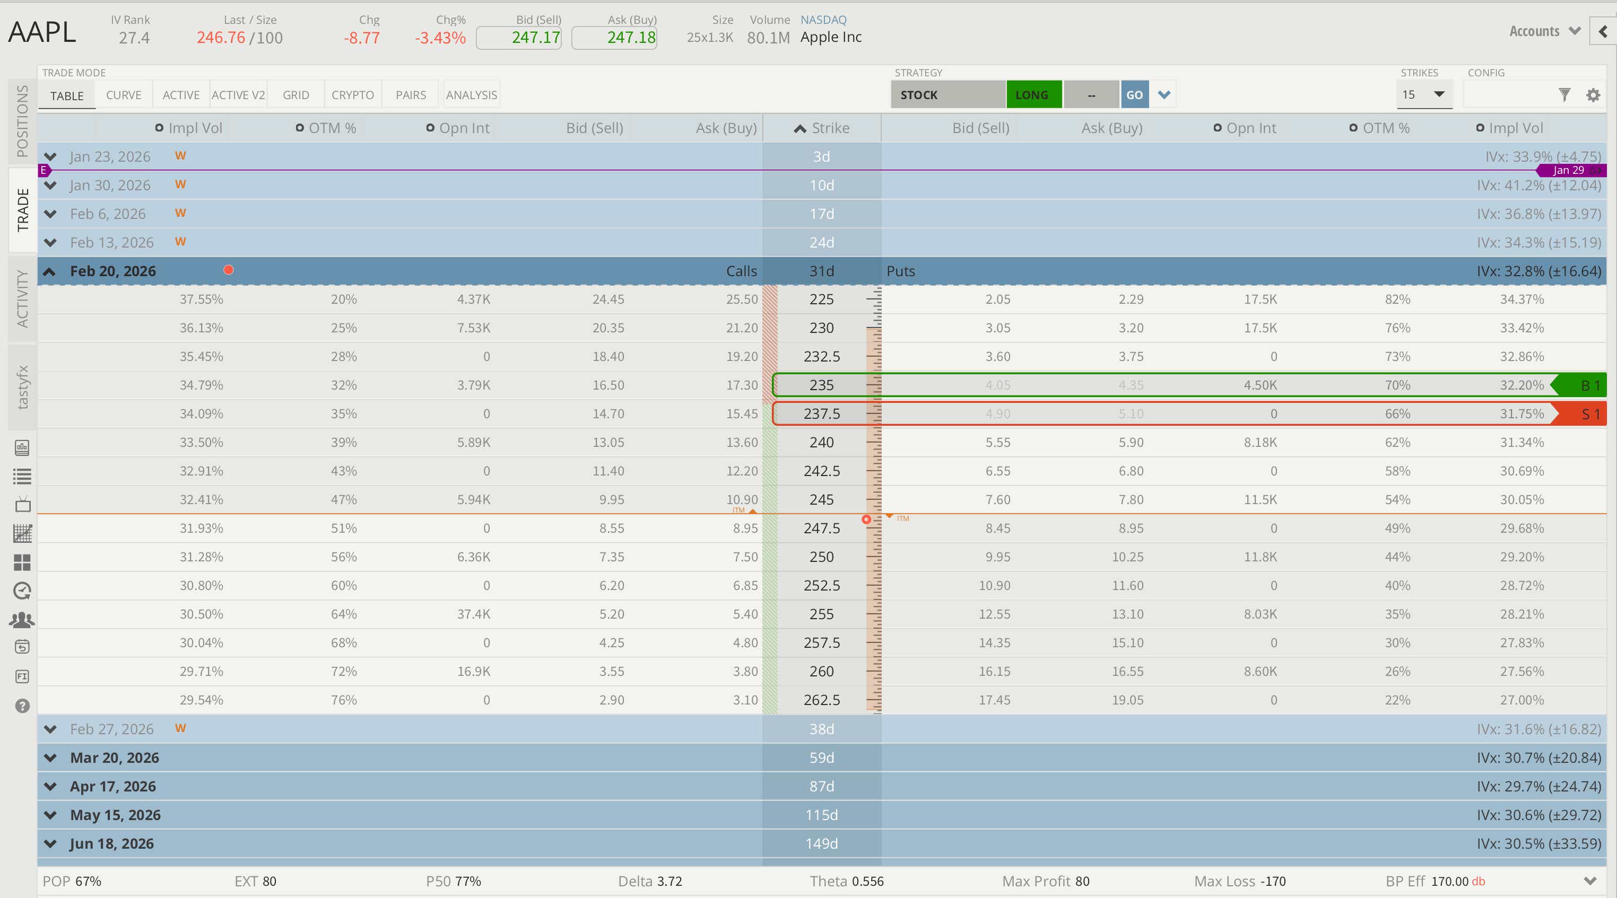This screenshot has width=1617, height=898.
Task: Click the GO strategy button
Action: click(1134, 95)
